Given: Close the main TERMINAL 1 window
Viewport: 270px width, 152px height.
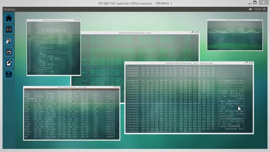Looking at the screenshot, I should pyautogui.click(x=264, y=3).
